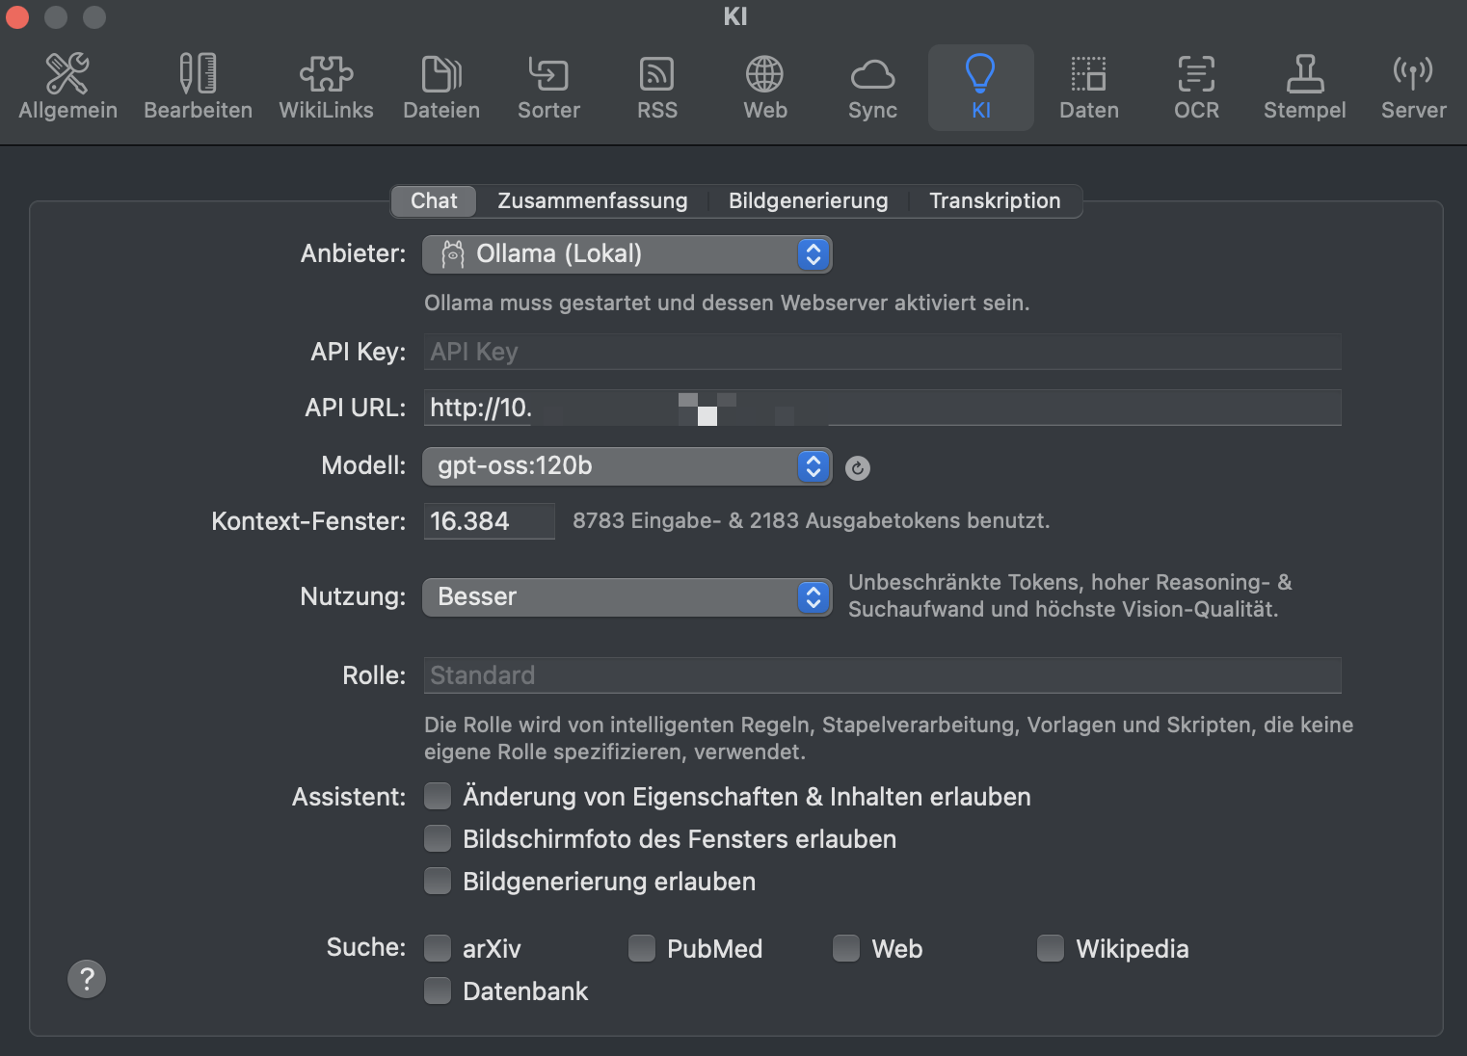This screenshot has height=1056, width=1467.
Task: Switch to the Zusammenfassung tab
Action: [x=593, y=200]
